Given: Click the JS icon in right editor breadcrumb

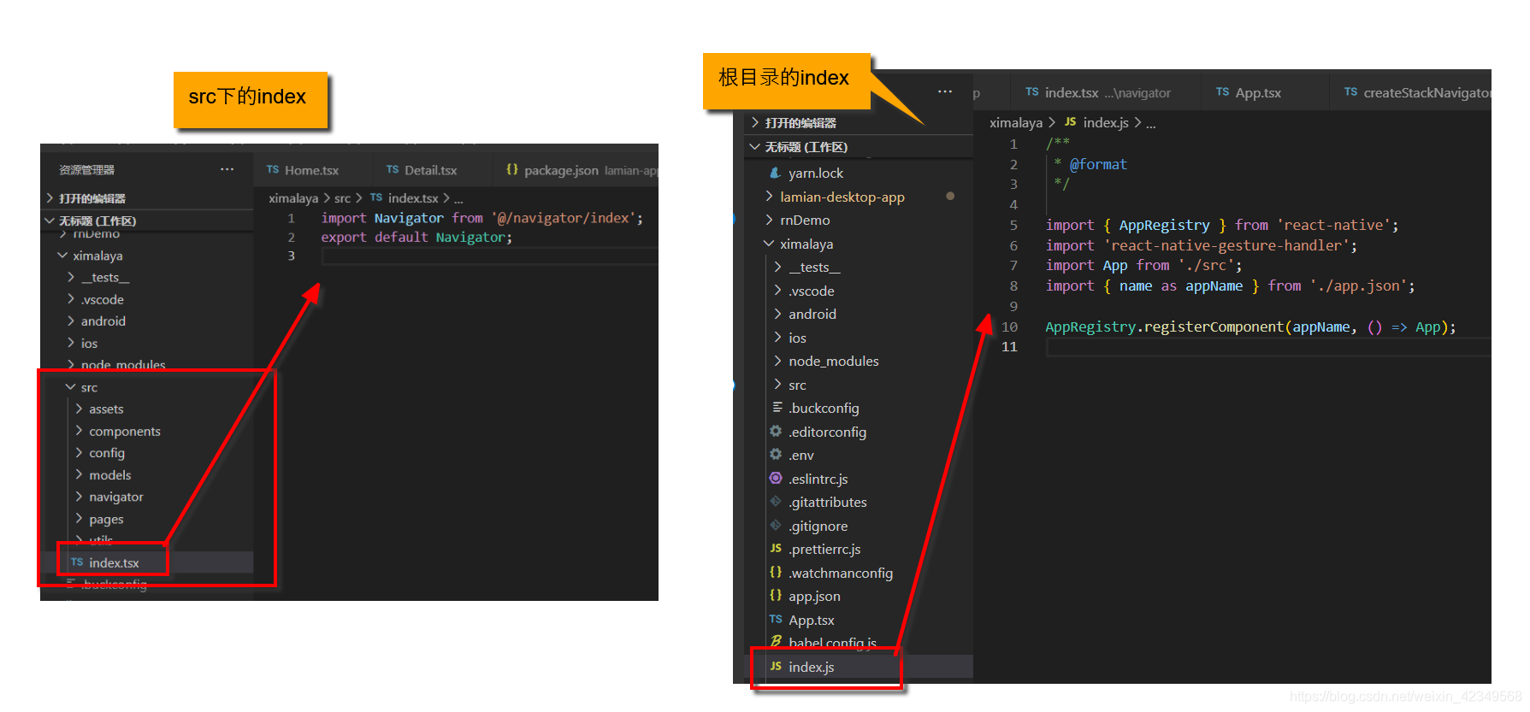Looking at the screenshot, I should [x=1070, y=122].
